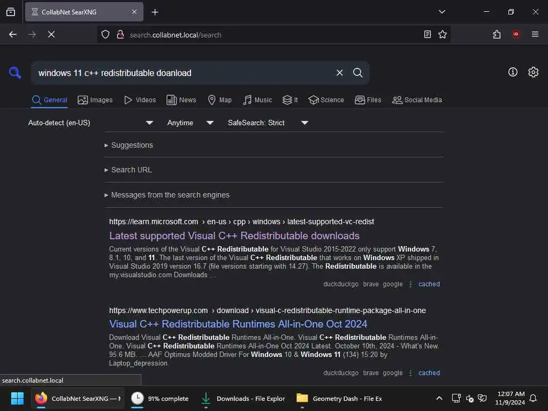Open cached copy of TechPowerUp result
548x411 pixels.
pos(429,373)
